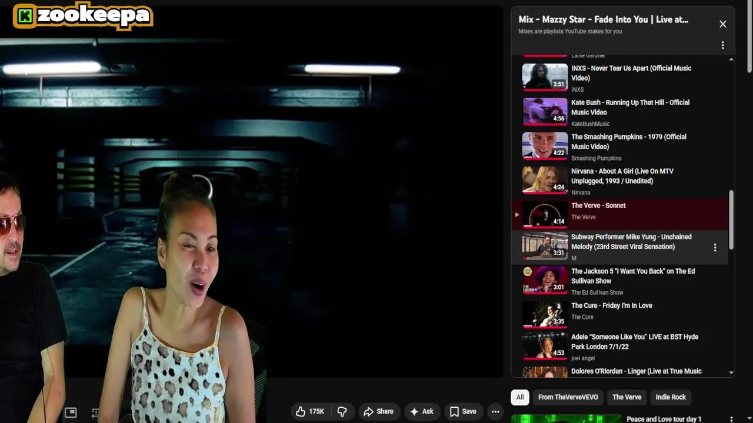Select The Verve filter chip
Screen dimensions: 753x423
(627, 397)
